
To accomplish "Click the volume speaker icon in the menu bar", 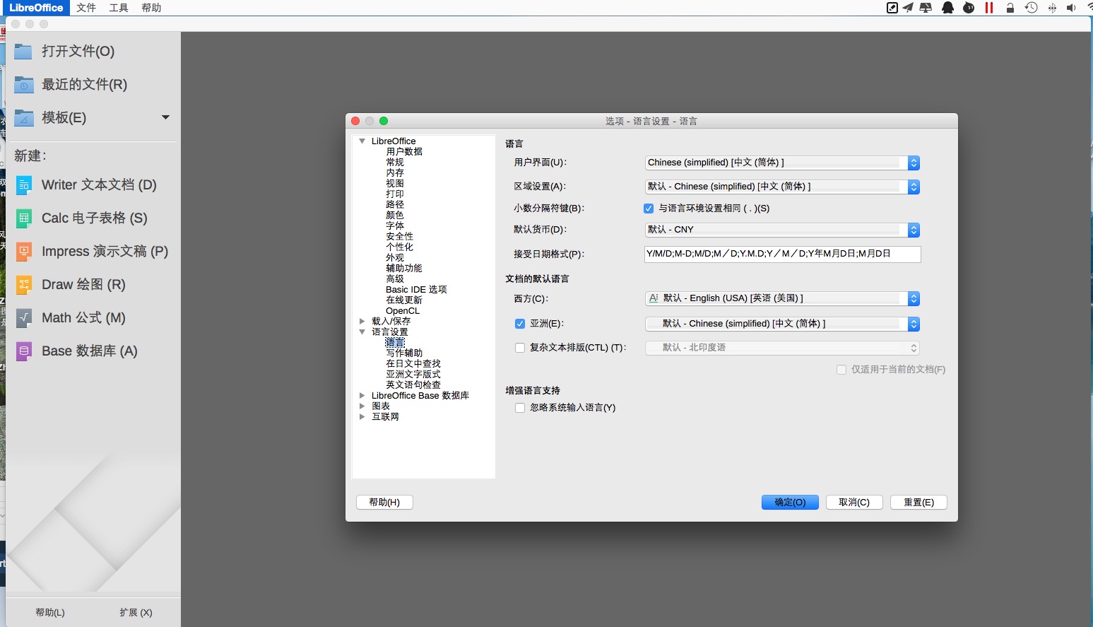I will [1071, 8].
